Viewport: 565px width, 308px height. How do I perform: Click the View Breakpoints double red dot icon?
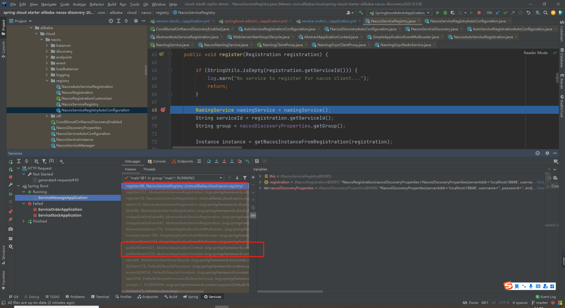point(11,212)
